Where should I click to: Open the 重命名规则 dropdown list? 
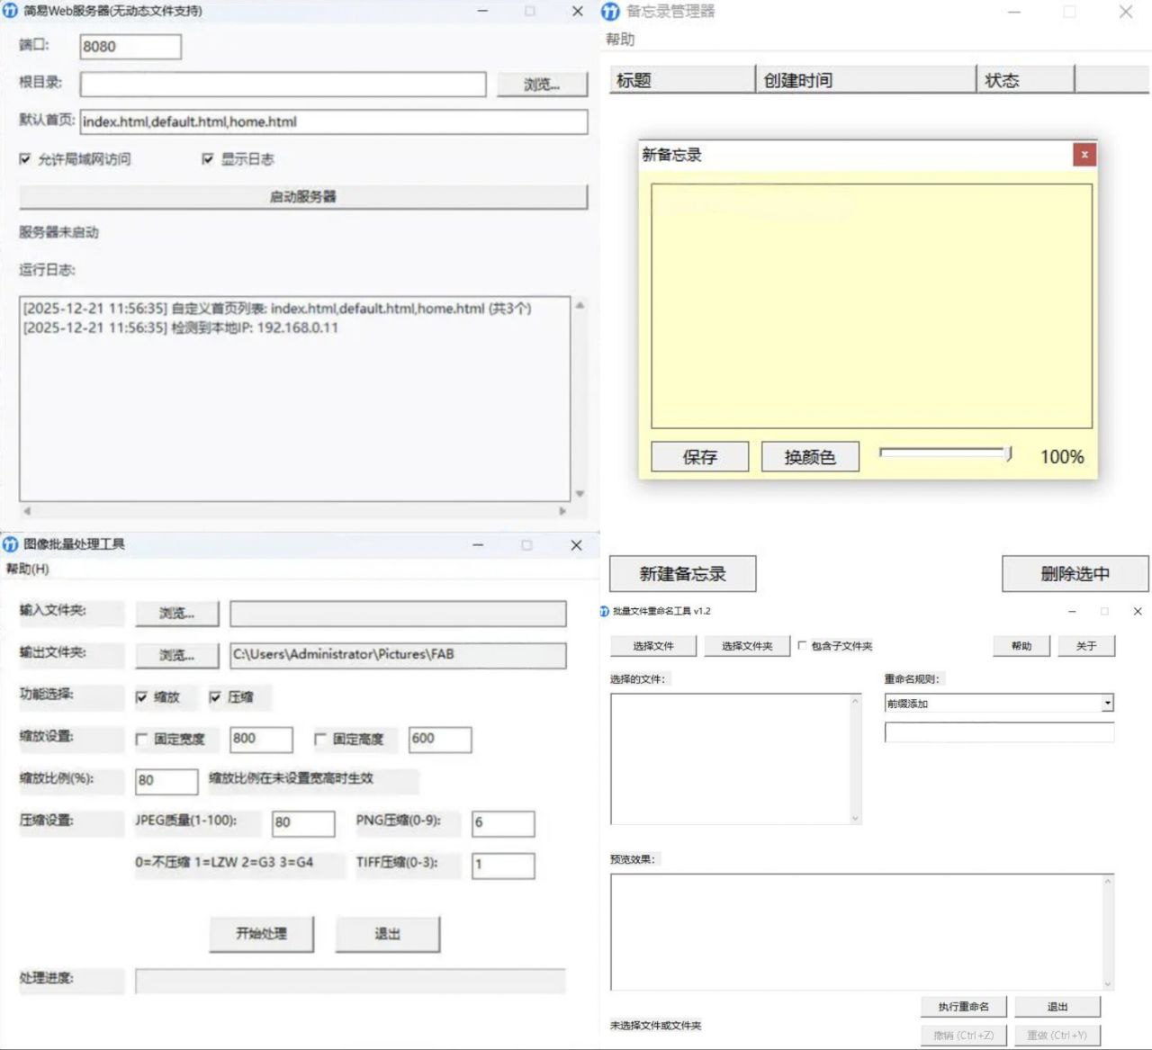(x=1107, y=704)
